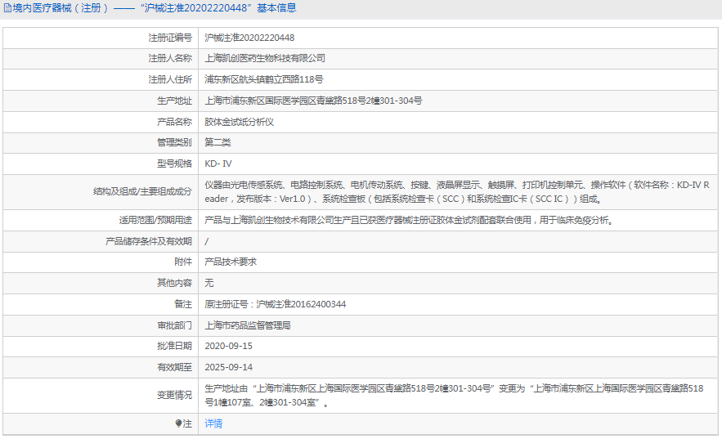
Task: Open the 详情 link in the 注 row
Action: [x=213, y=423]
